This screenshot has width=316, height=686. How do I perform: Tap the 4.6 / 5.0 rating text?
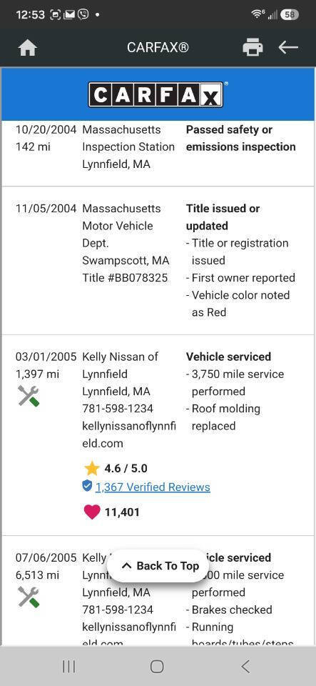point(126,469)
